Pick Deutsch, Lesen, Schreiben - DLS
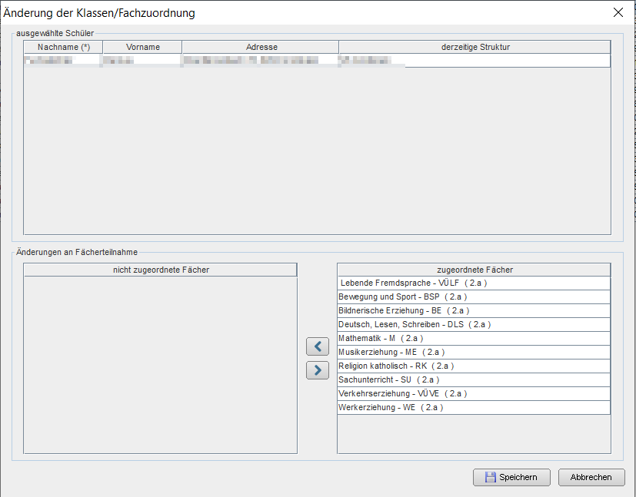Viewport: 636px width, 497px height. point(414,324)
